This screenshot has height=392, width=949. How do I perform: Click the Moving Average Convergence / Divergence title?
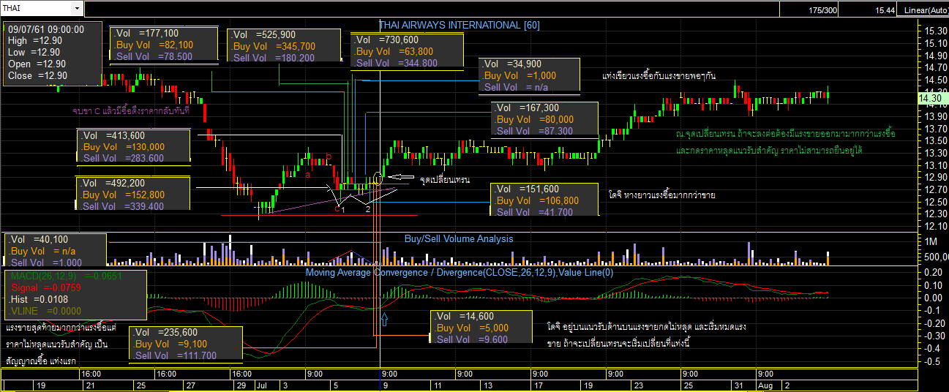tap(460, 272)
